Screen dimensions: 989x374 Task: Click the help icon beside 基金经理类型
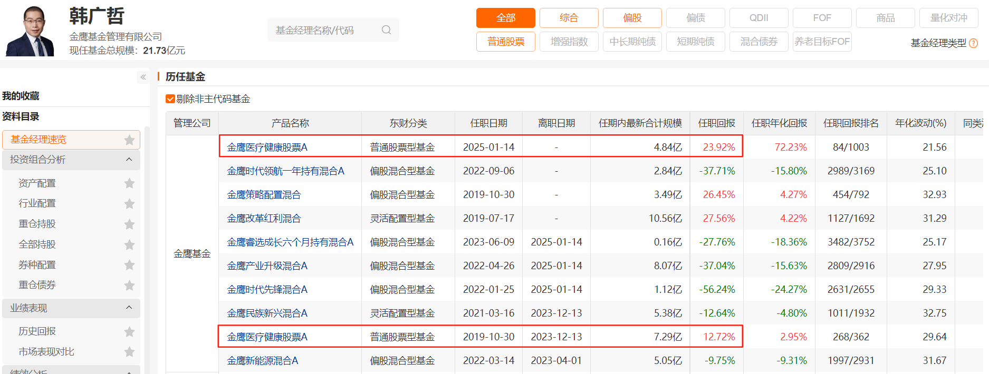point(974,43)
